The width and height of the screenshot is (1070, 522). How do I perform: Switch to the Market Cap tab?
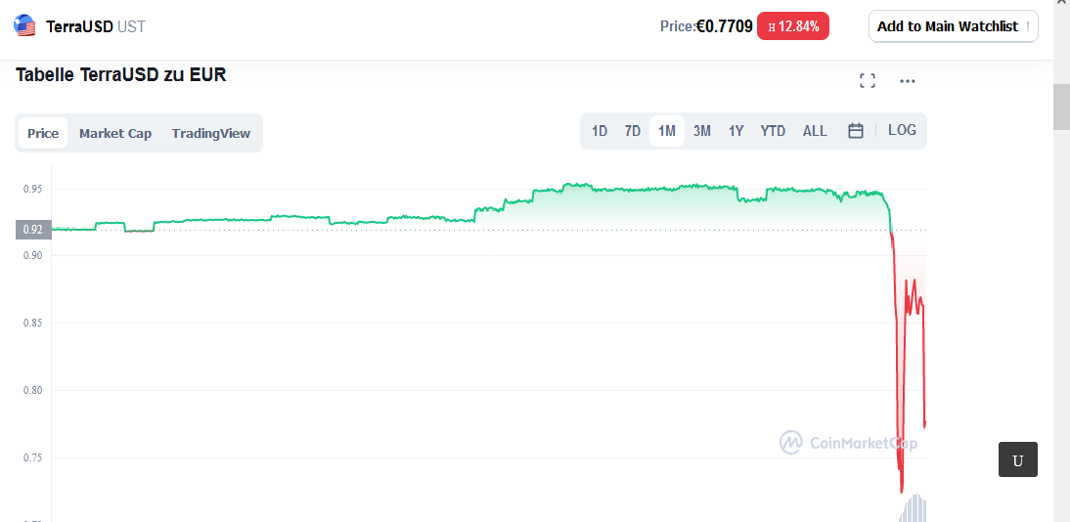[x=115, y=133]
